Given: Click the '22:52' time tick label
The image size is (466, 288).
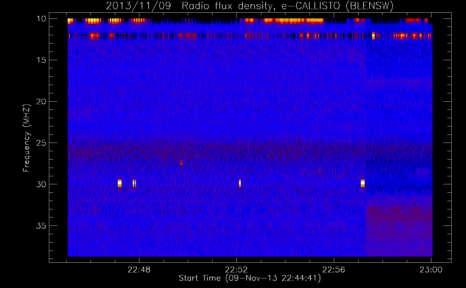Looking at the screenshot, I should [236, 270].
